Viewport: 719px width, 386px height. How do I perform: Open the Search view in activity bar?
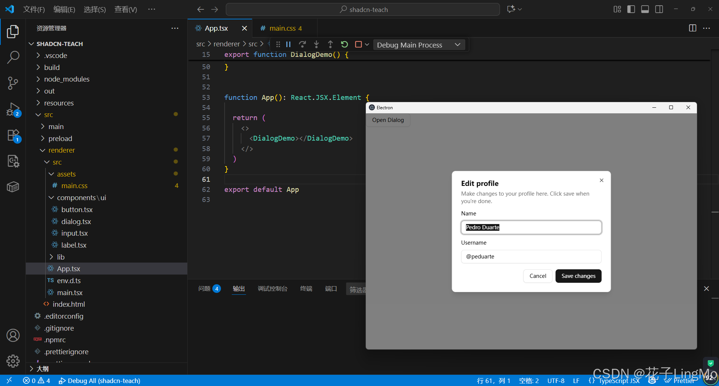point(13,57)
